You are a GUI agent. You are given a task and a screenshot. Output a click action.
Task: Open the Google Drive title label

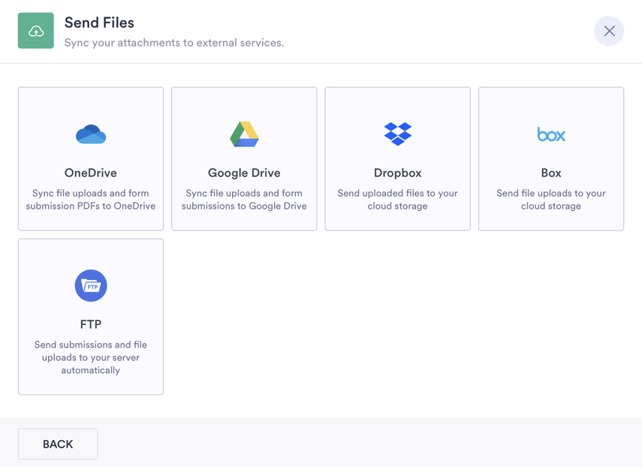(244, 173)
